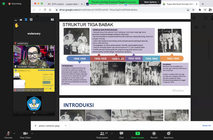Screen dimensions: 213x140
Task: Expand options caret for james-cameron.jpeg download
Action: [x=66, y=126]
